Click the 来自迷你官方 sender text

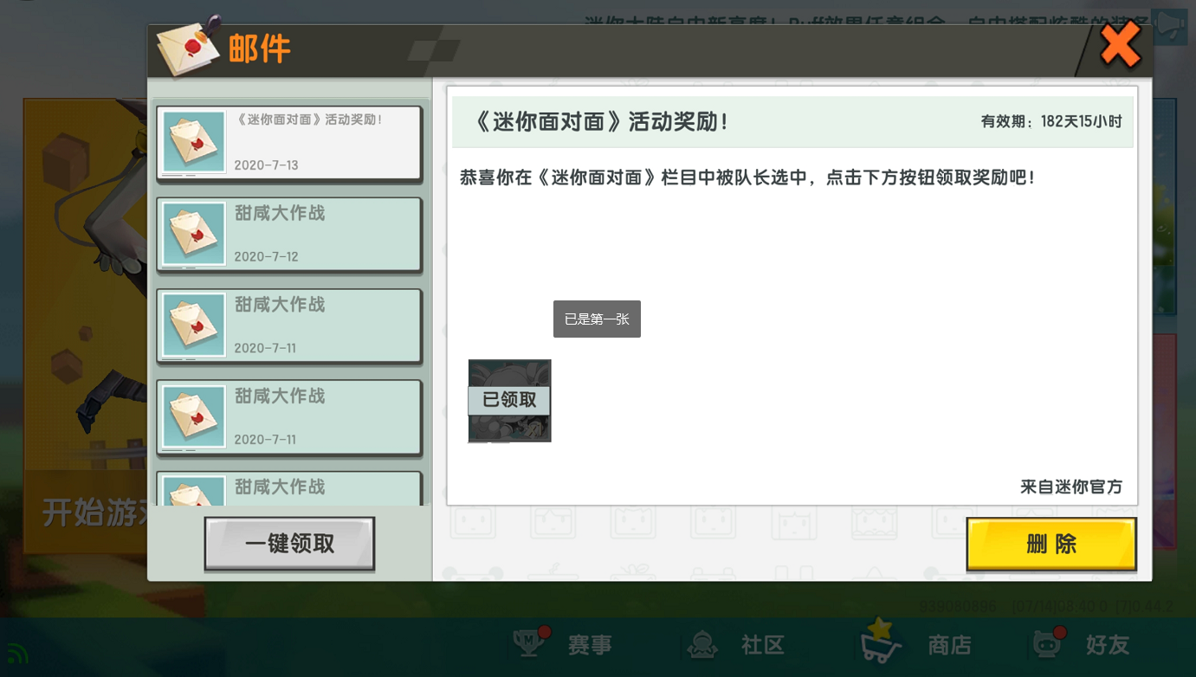click(x=1070, y=487)
